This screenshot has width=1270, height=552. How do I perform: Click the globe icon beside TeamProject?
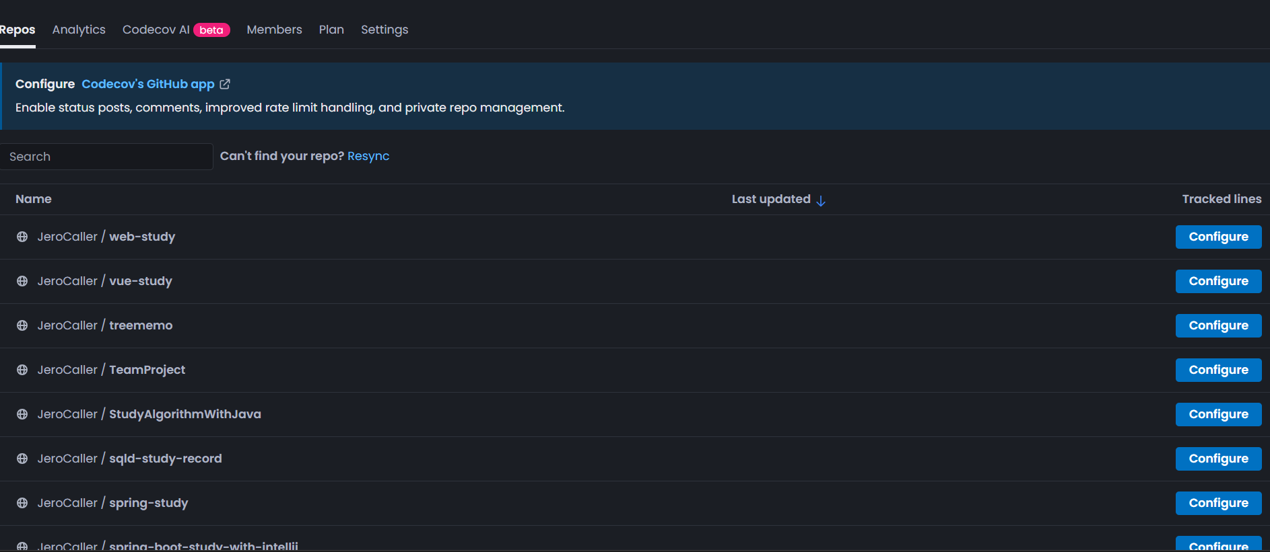pos(22,370)
